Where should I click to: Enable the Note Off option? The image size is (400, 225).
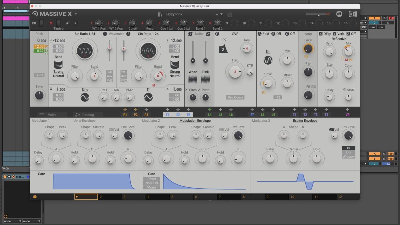click(x=152, y=183)
